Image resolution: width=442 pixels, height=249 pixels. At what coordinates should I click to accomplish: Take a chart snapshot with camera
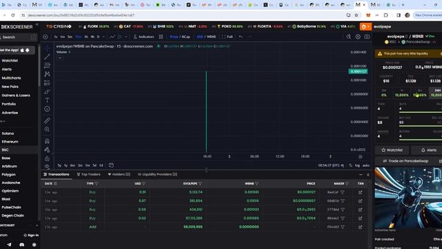367,37
